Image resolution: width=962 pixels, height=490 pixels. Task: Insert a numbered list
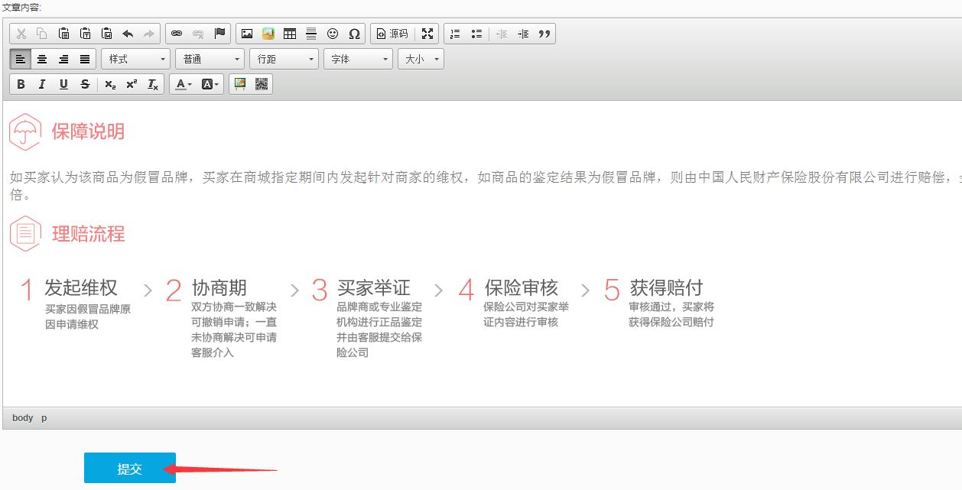point(455,34)
